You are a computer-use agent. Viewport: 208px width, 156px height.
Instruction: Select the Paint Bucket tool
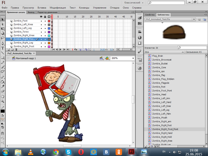[x=3, y=82]
